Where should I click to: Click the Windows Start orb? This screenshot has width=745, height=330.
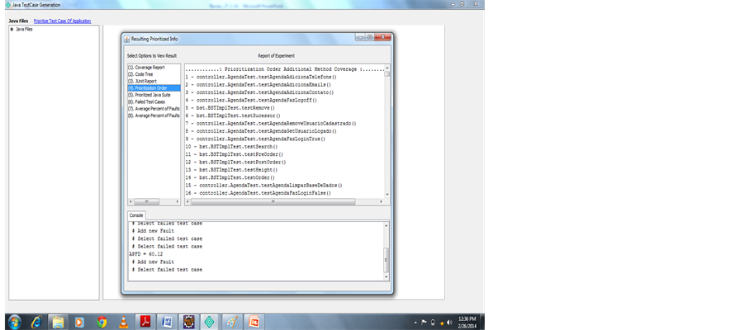point(14,323)
